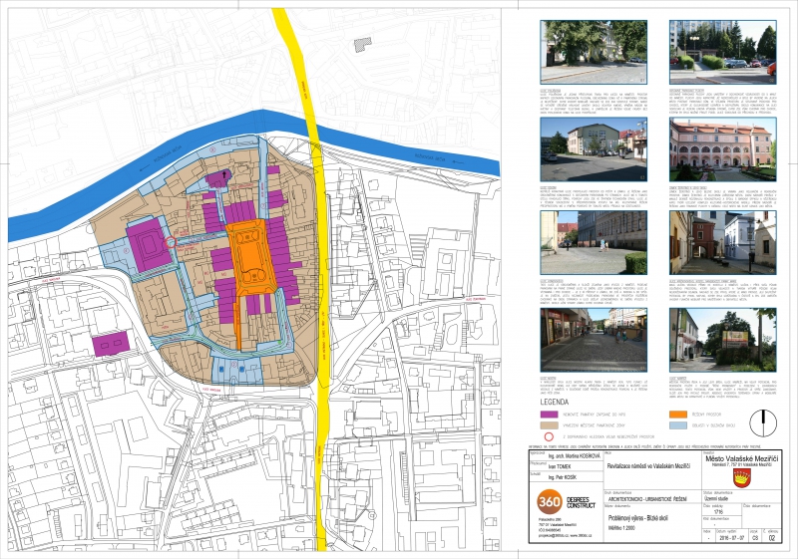Click the isolated purple building west of center
Viewport: 798px width, 559px height.
pos(111,343)
